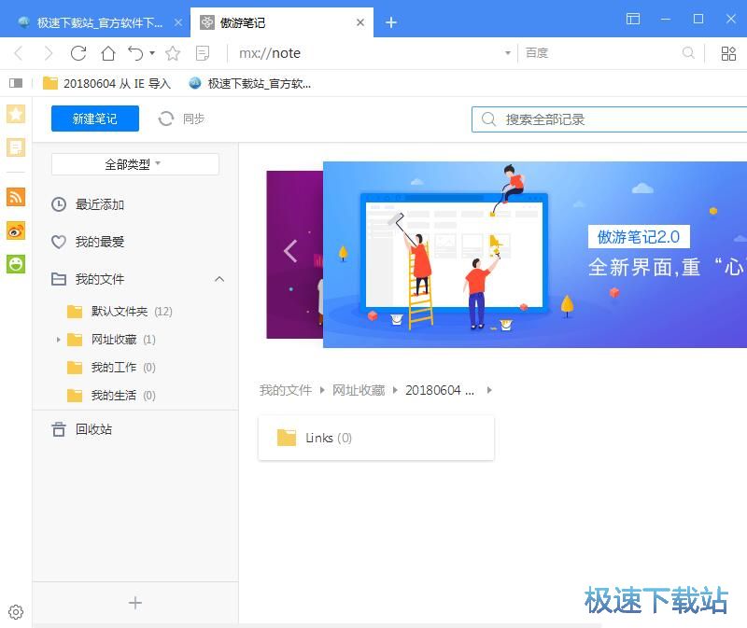Go forward with the forward arrow

click(x=49, y=53)
